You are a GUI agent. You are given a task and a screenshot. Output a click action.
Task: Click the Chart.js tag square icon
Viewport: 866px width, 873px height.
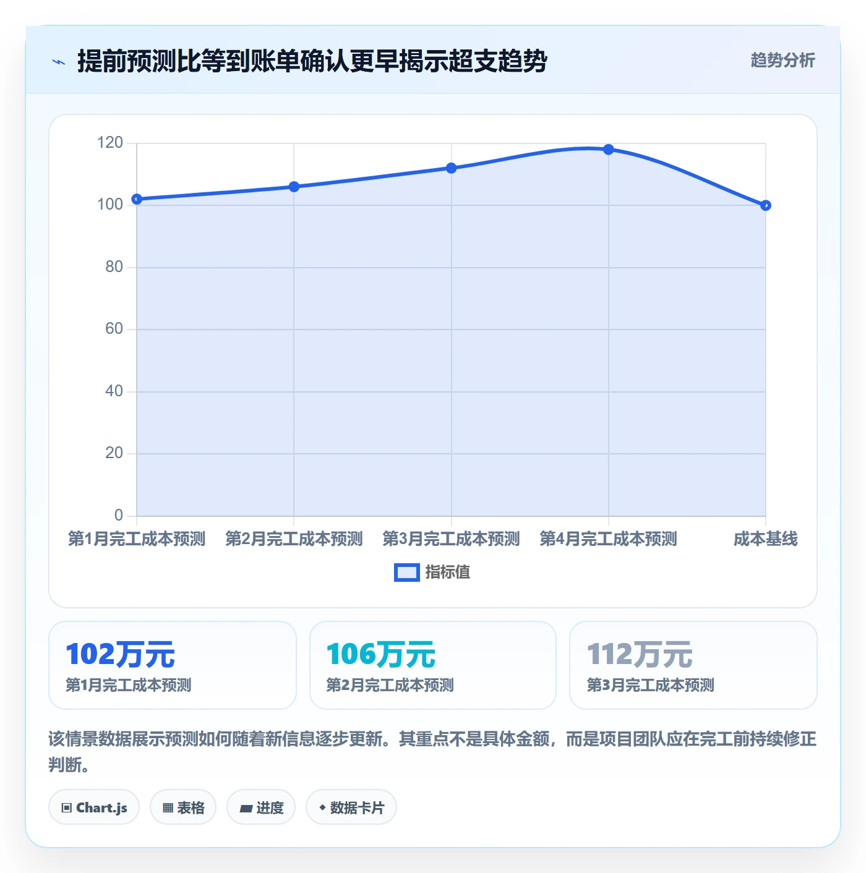[67, 807]
